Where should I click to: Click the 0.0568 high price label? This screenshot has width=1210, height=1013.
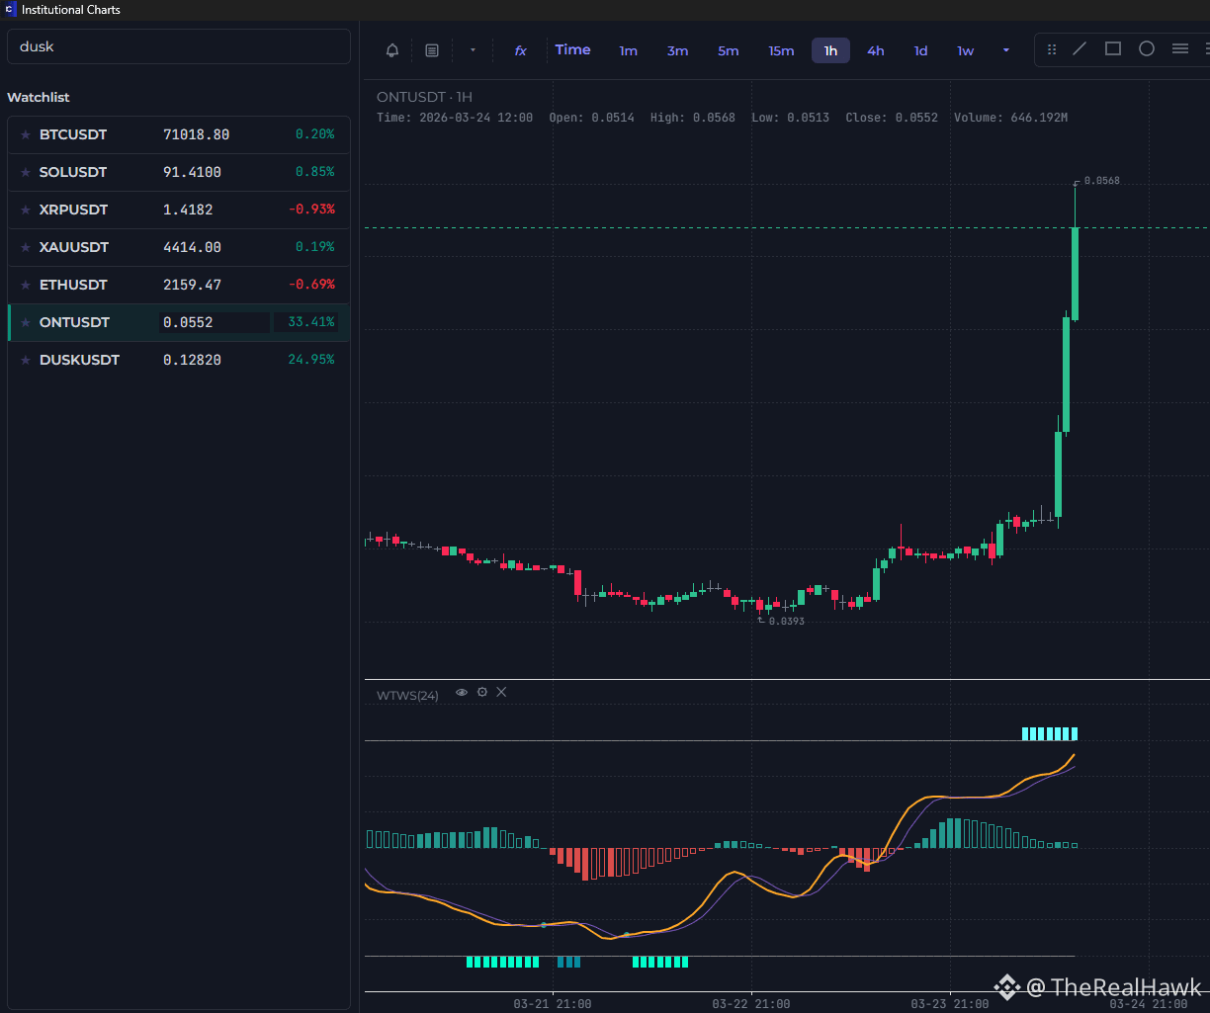coord(1101,181)
